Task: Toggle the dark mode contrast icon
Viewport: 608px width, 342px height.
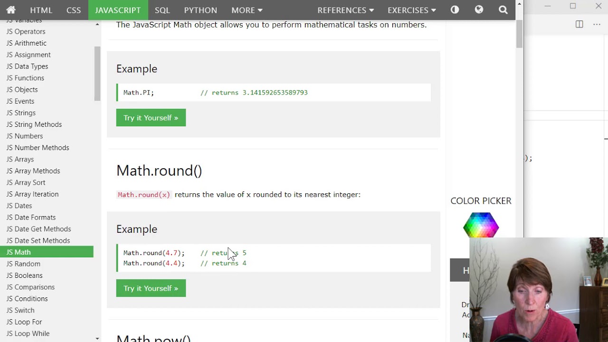Action: pyautogui.click(x=455, y=10)
